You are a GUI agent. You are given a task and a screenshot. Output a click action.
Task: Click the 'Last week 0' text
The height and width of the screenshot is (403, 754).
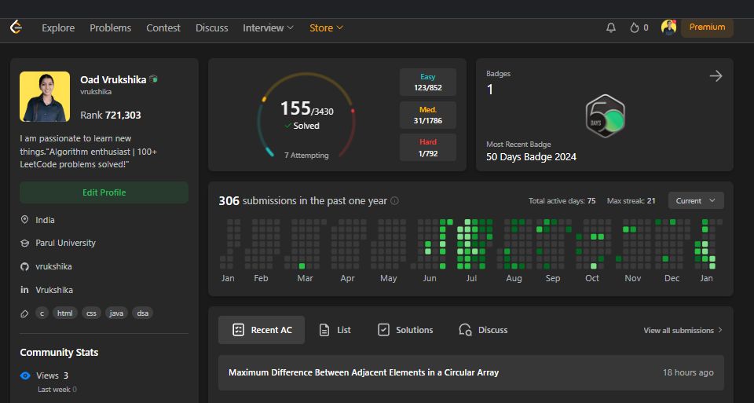57,390
